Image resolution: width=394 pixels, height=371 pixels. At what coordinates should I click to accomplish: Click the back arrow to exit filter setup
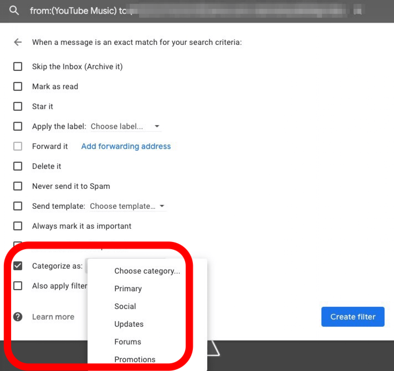[17, 42]
